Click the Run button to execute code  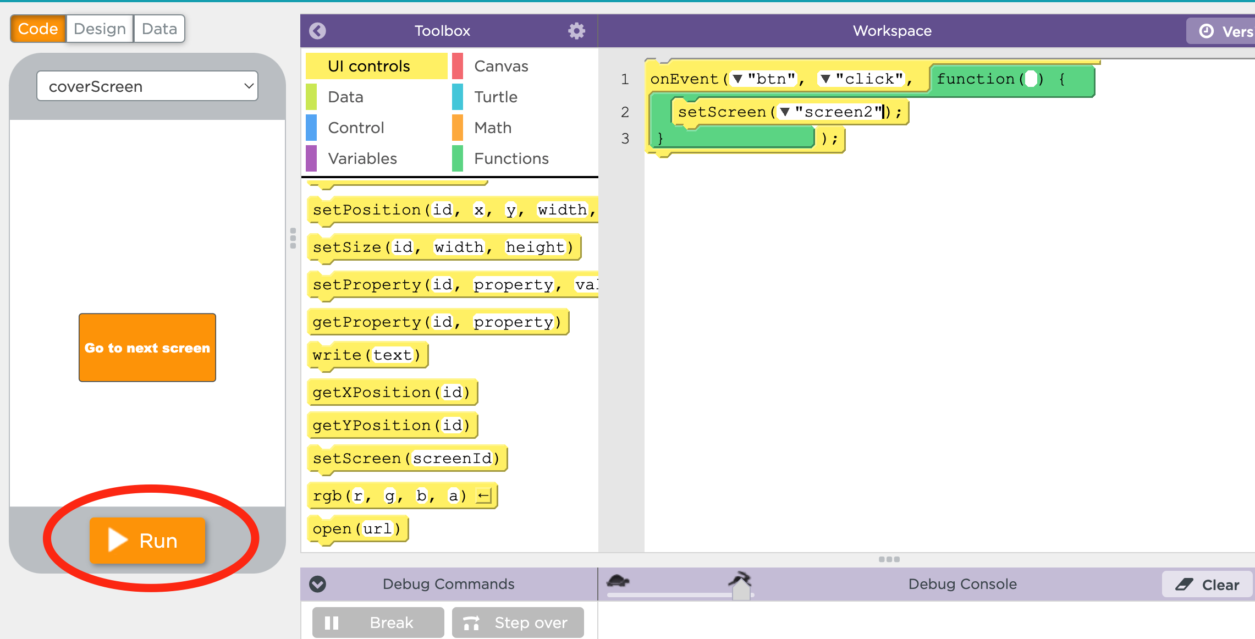tap(147, 541)
